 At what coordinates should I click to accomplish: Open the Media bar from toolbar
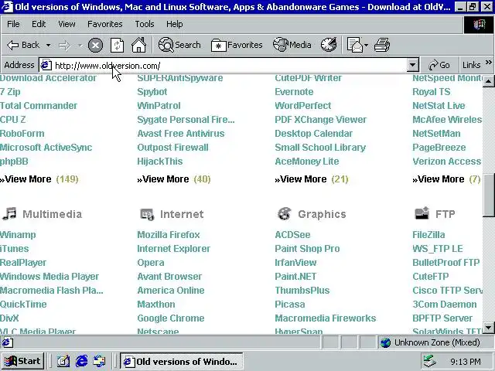click(x=292, y=45)
